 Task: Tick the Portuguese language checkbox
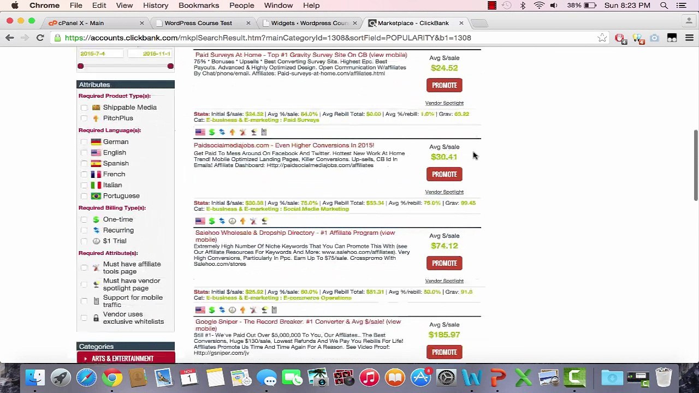(84, 196)
